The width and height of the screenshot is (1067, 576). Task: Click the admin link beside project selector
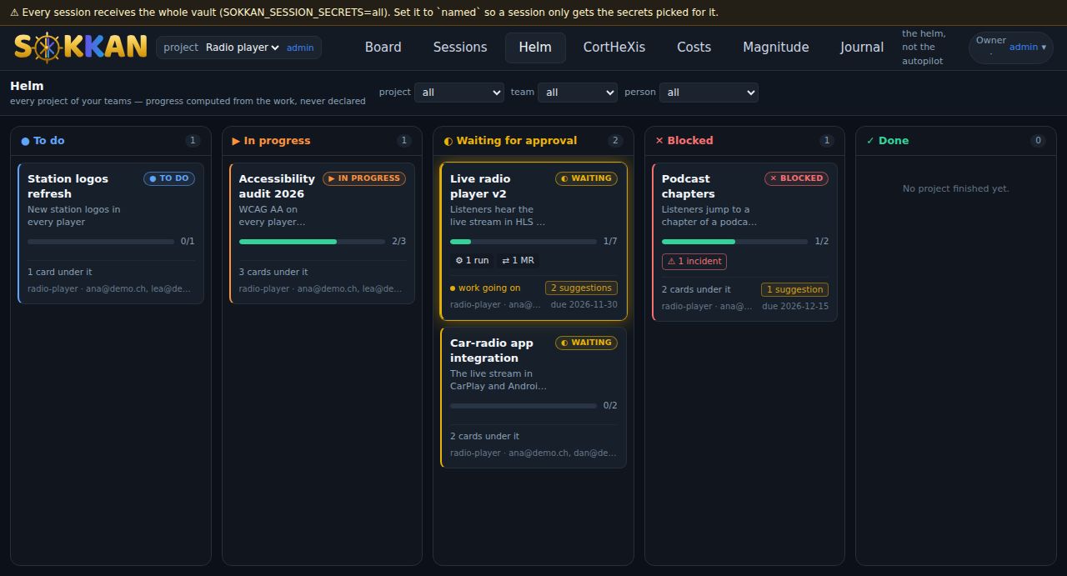pos(300,48)
